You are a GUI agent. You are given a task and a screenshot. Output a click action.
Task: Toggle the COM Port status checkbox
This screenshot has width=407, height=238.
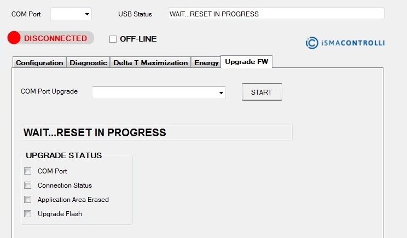click(x=28, y=171)
